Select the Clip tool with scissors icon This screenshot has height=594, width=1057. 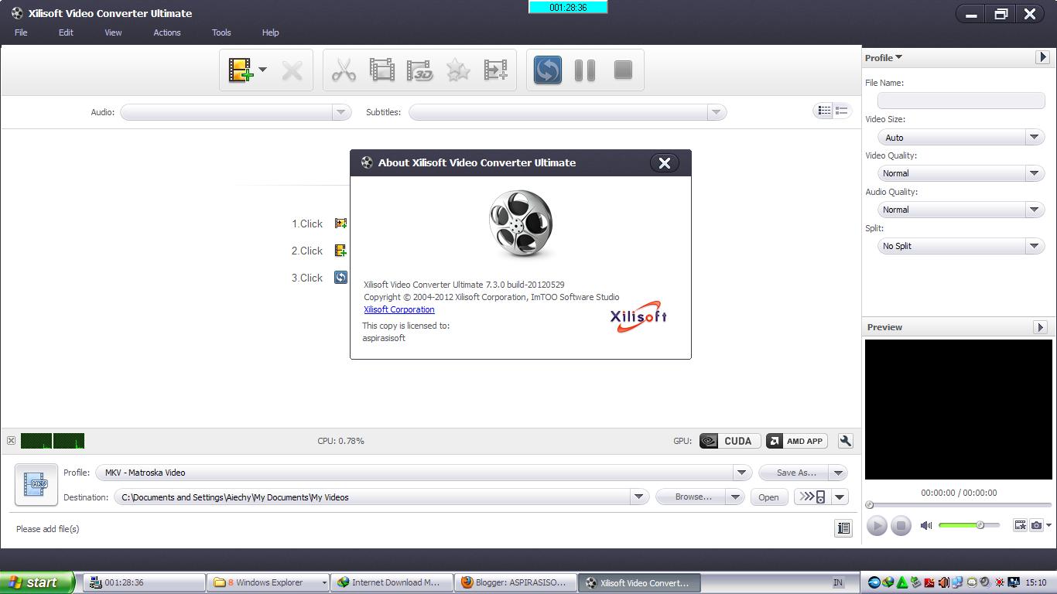pyautogui.click(x=344, y=70)
